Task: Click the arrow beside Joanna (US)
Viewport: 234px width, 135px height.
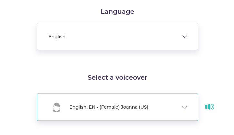Action: coord(185,107)
